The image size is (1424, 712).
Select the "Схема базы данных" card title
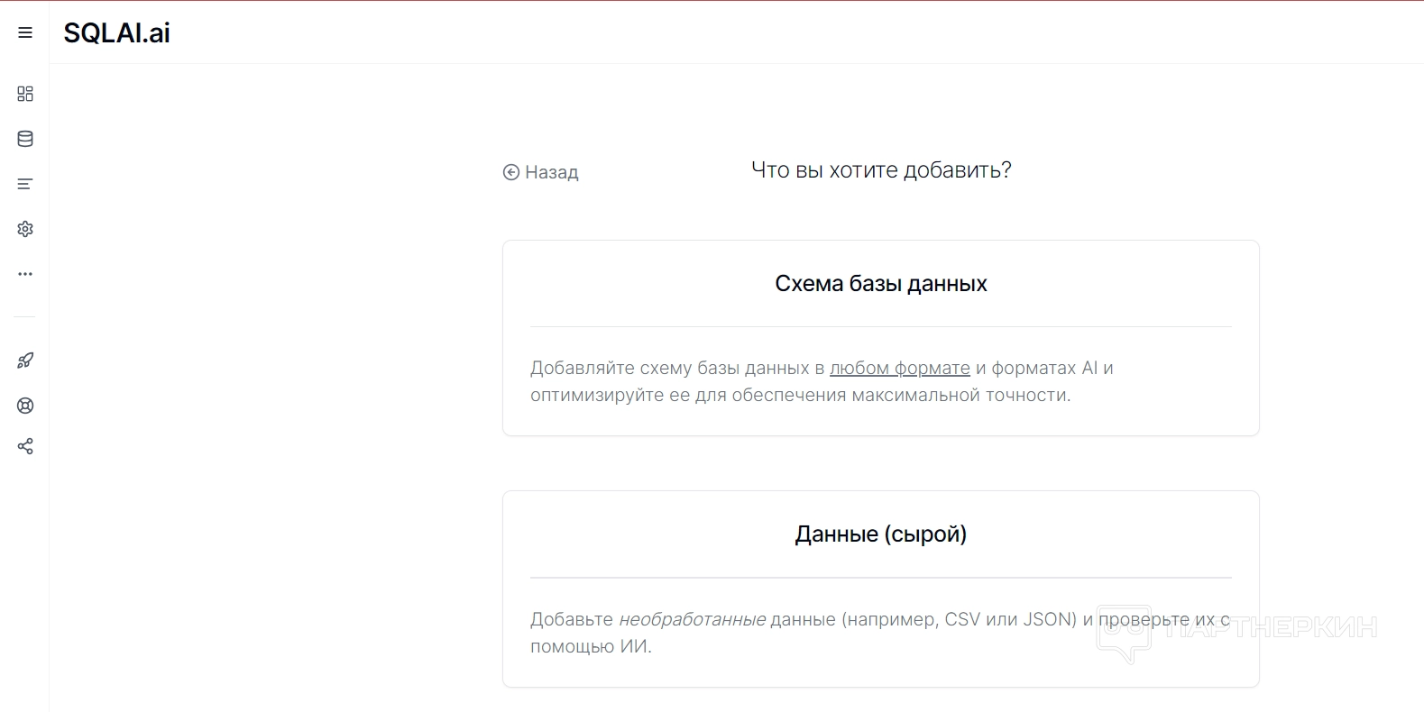click(880, 284)
